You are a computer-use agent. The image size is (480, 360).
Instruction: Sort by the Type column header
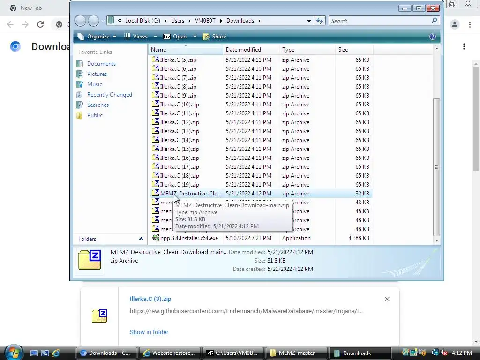point(307,50)
